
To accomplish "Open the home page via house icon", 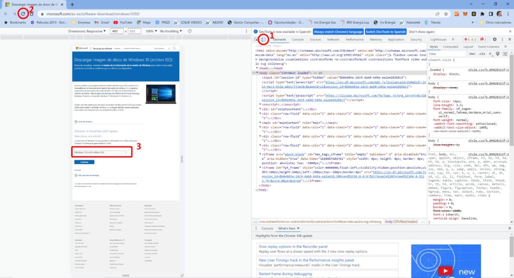I will click(32, 14).
